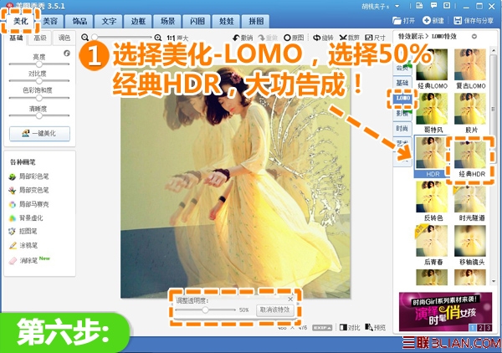Open the 文字 text tab
This screenshot has width=502, height=353.
click(109, 22)
